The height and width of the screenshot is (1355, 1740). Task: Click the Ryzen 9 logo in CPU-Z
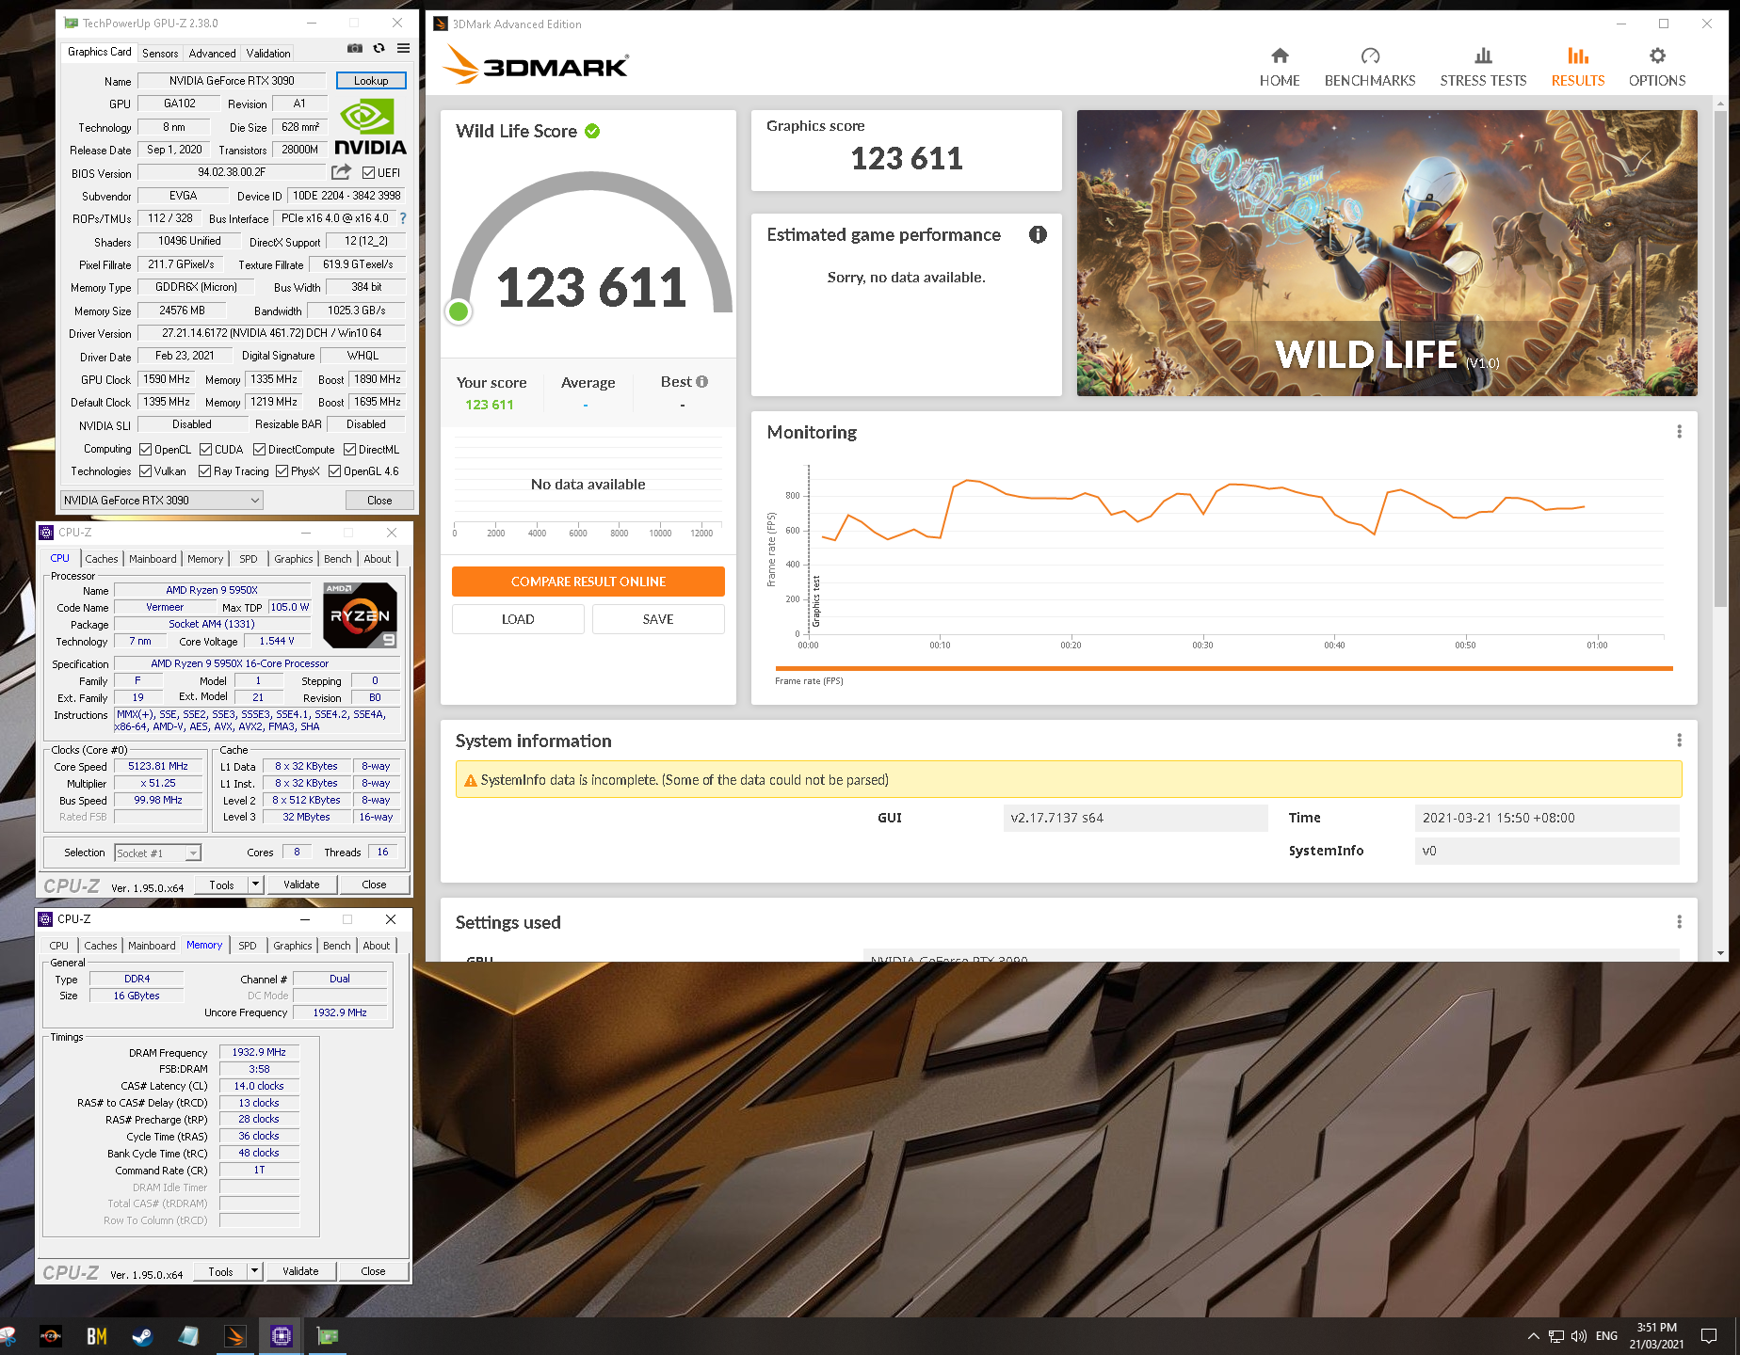point(360,615)
